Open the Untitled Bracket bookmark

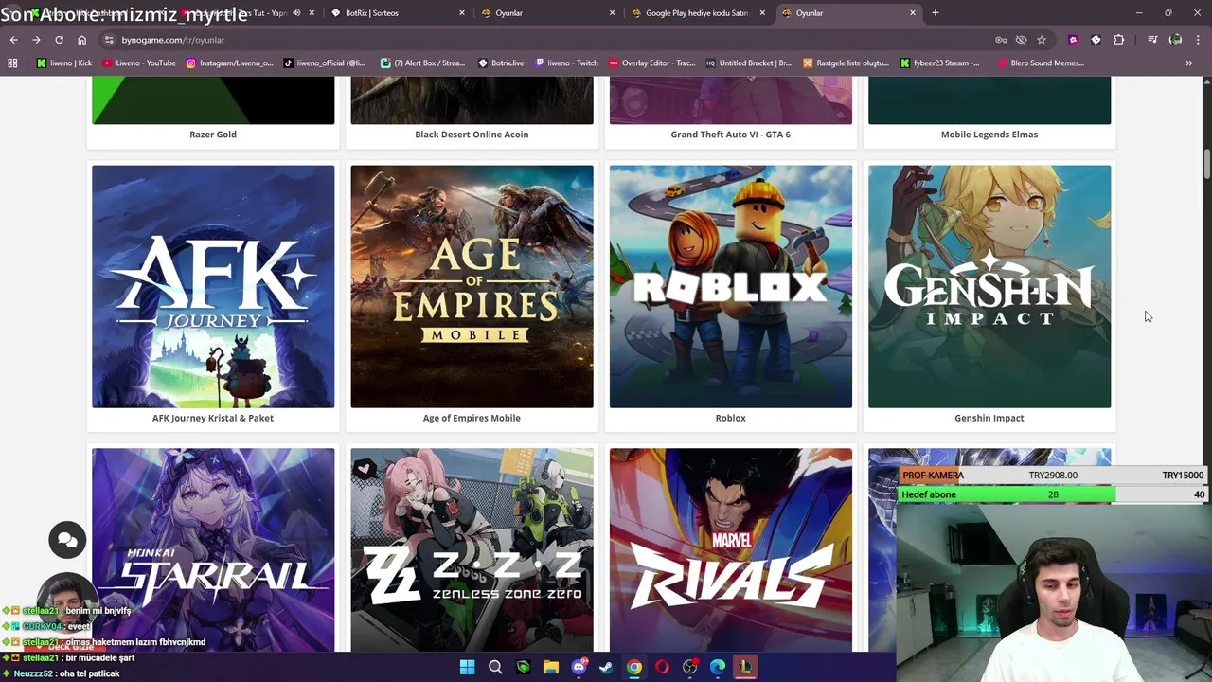pos(748,63)
